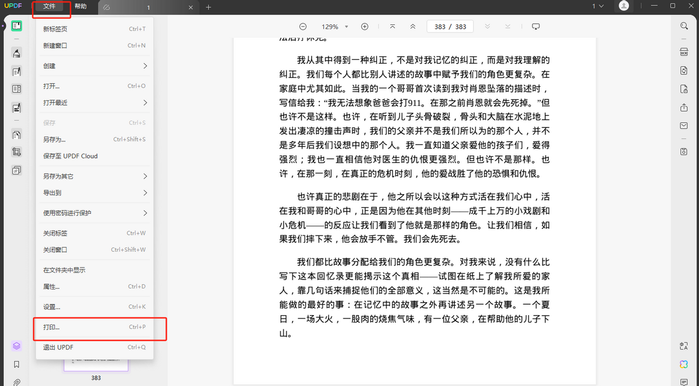This screenshot has height=386, width=699.
Task: Expand the 另存为其它 submenu
Action: pos(94,176)
